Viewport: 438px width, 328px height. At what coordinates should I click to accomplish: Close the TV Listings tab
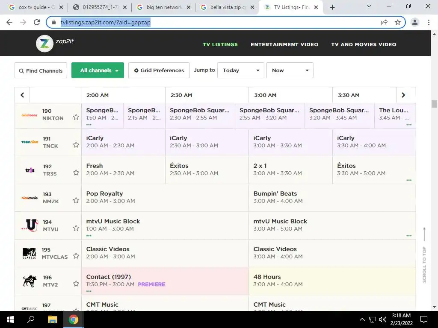pyautogui.click(x=316, y=8)
